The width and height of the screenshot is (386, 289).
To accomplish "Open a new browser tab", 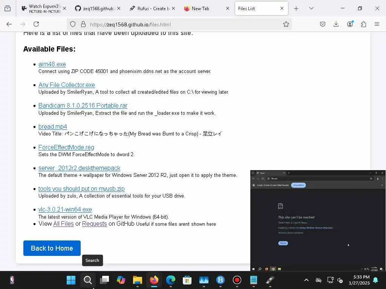I will pos(296,9).
